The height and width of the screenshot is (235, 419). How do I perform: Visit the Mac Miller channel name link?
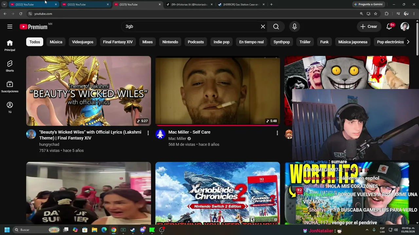(177, 139)
